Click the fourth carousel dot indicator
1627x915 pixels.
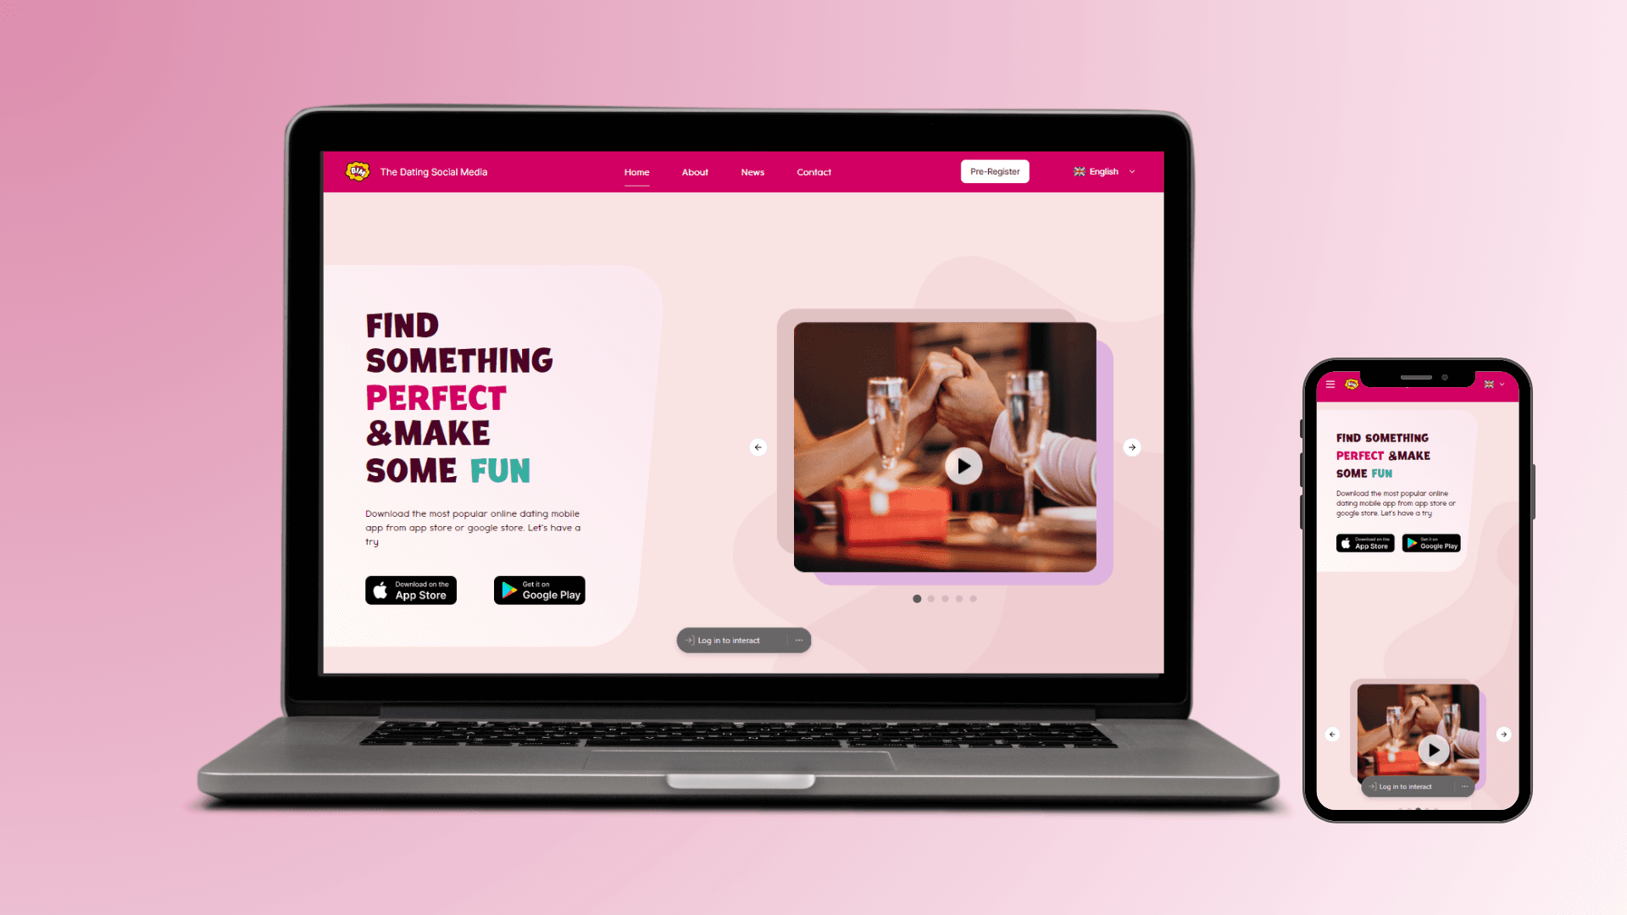(958, 597)
